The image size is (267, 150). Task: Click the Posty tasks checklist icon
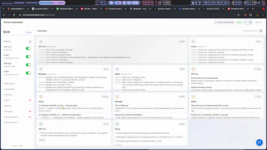(117, 124)
